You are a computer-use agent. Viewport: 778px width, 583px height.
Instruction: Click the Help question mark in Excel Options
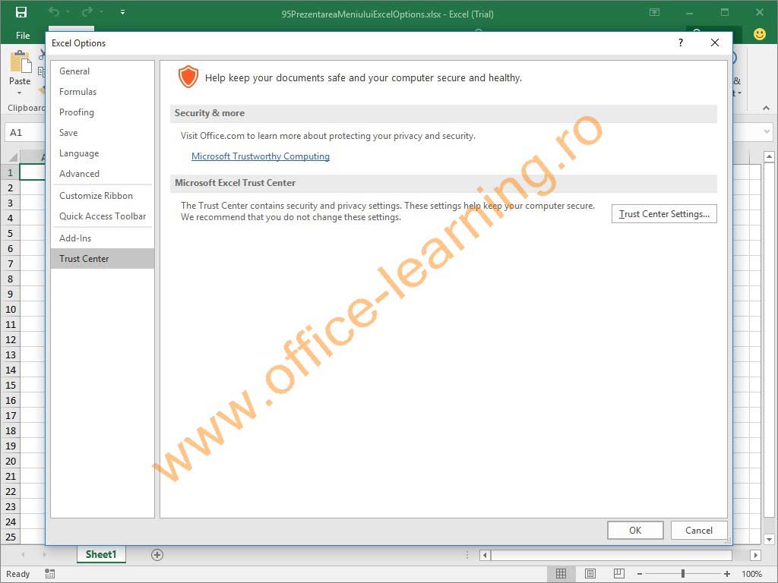pos(681,43)
